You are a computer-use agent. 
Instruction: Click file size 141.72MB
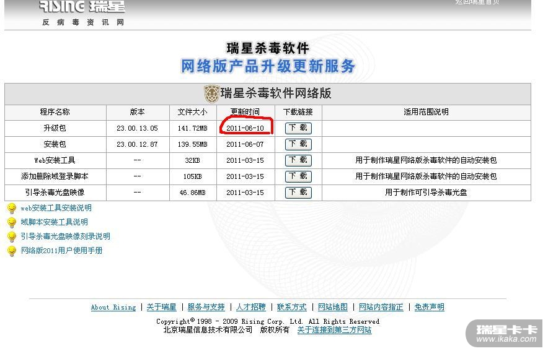(193, 128)
